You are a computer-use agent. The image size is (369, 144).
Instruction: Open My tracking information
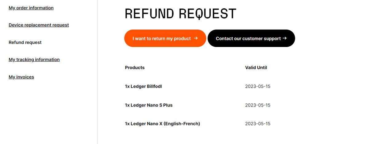pos(34,60)
